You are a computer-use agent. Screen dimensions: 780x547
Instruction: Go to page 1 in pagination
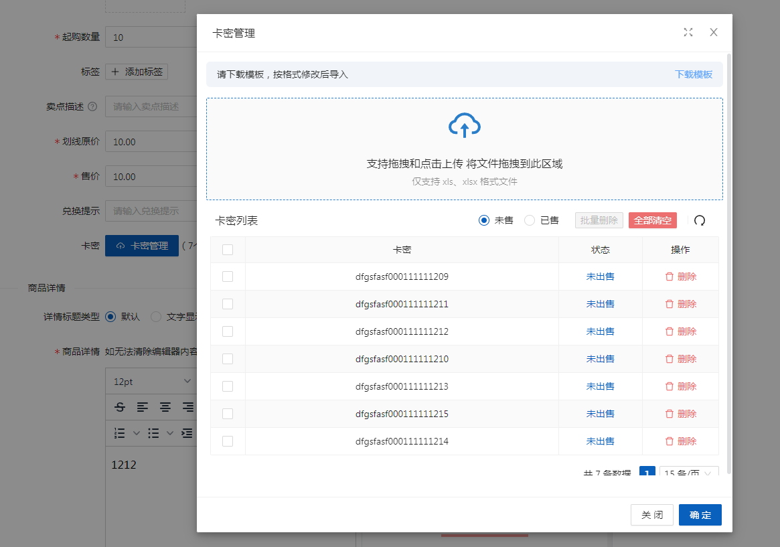coord(647,473)
